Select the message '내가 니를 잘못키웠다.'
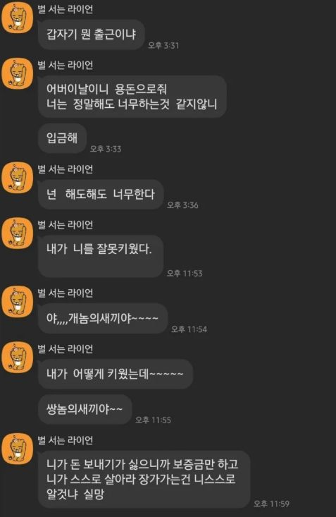Viewport: 336px width, 517px height. click(x=101, y=256)
